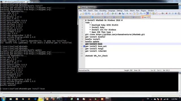Click the red Start Recording macro icon
181x101 pixels.
(167, 14)
